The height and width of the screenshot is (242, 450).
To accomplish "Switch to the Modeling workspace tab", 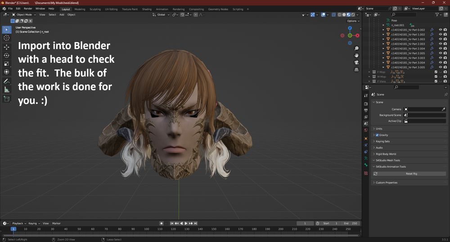I will click(x=80, y=9).
